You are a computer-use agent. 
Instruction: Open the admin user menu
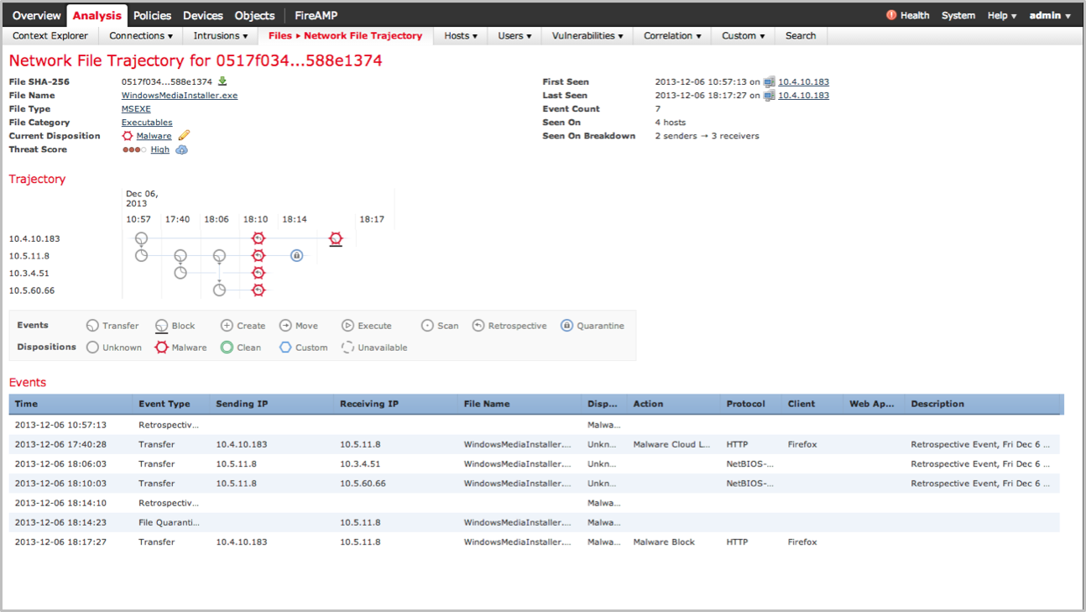(x=1050, y=15)
